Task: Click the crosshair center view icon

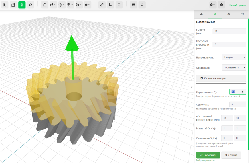Action: (x=142, y=5)
